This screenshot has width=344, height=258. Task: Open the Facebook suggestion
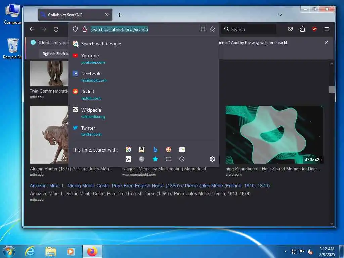[x=144, y=77]
